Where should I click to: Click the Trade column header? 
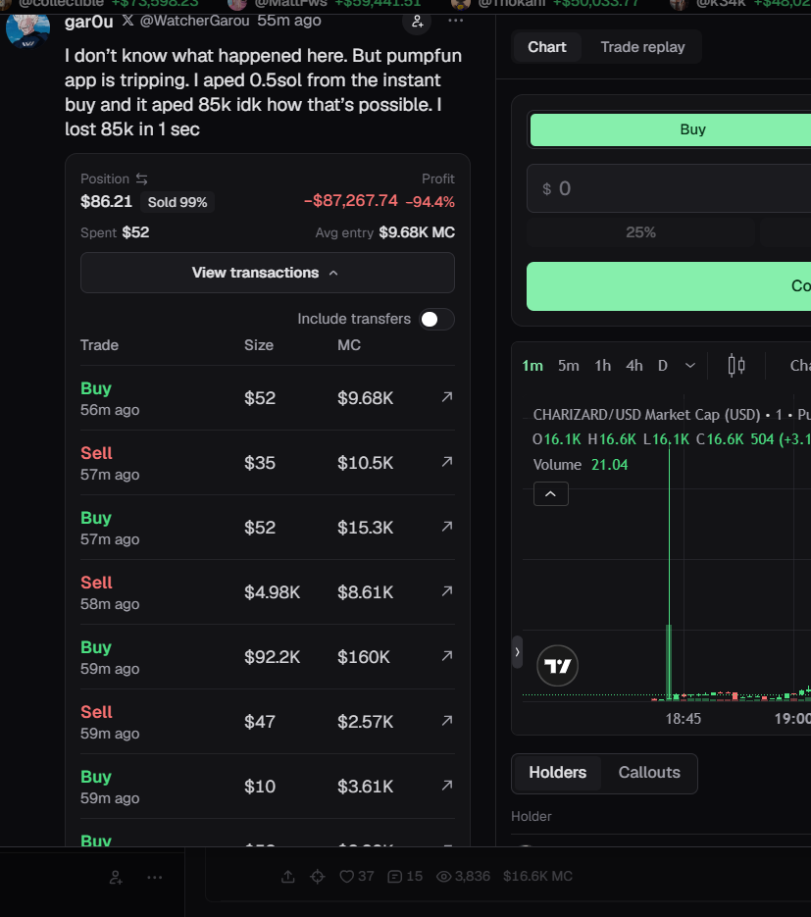pyautogui.click(x=99, y=345)
